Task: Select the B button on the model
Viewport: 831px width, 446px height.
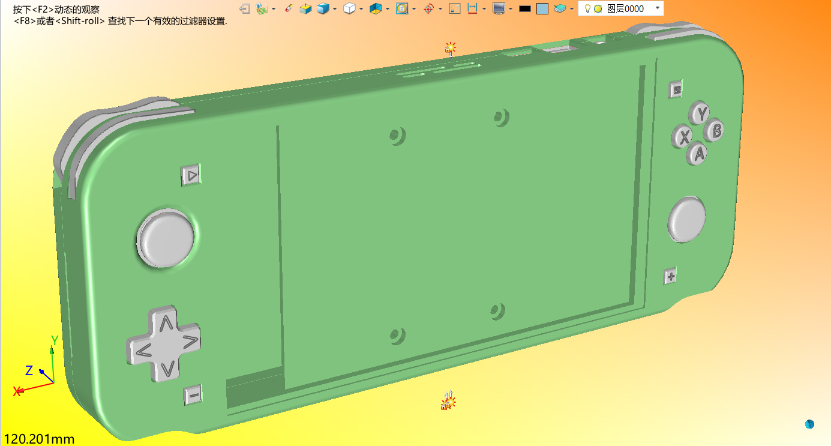Action: 715,130
